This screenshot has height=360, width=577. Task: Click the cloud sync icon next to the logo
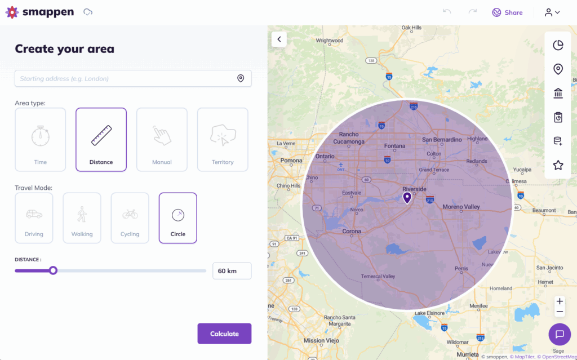tap(87, 11)
